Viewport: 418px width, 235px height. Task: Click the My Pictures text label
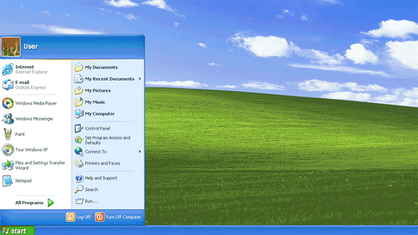pos(97,91)
